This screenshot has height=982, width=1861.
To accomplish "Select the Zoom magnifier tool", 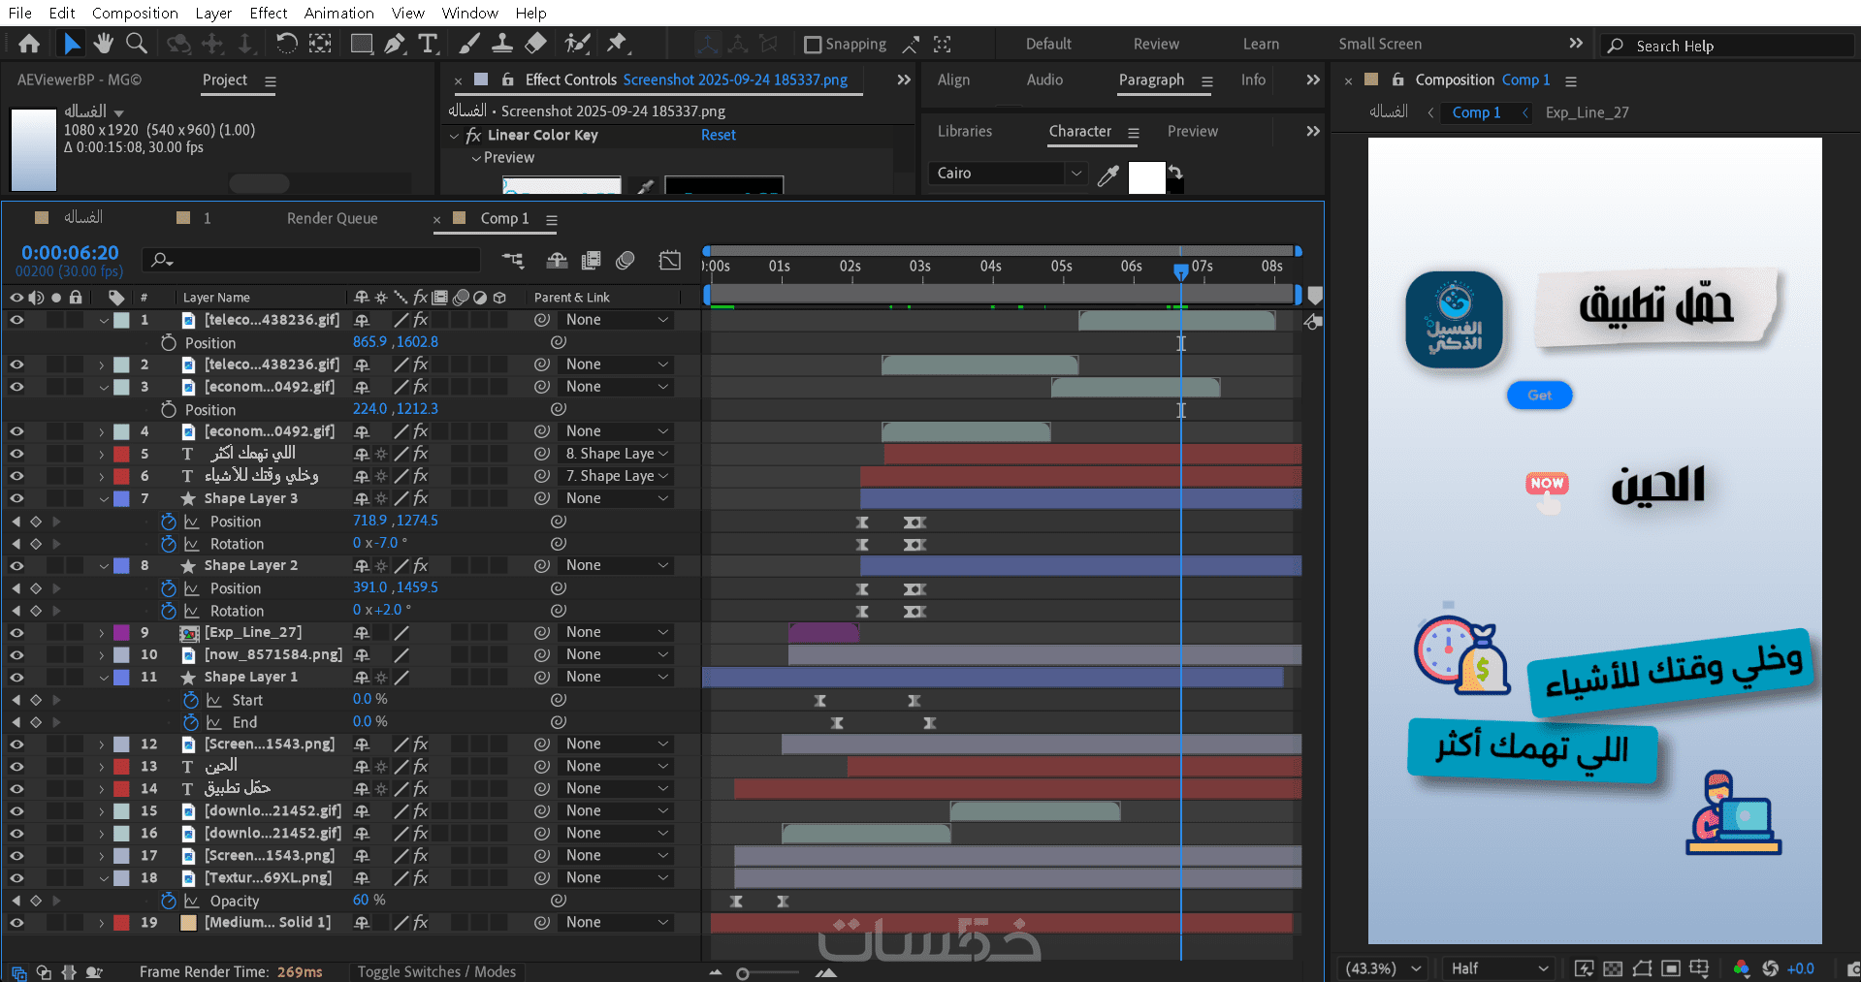I will [x=137, y=44].
